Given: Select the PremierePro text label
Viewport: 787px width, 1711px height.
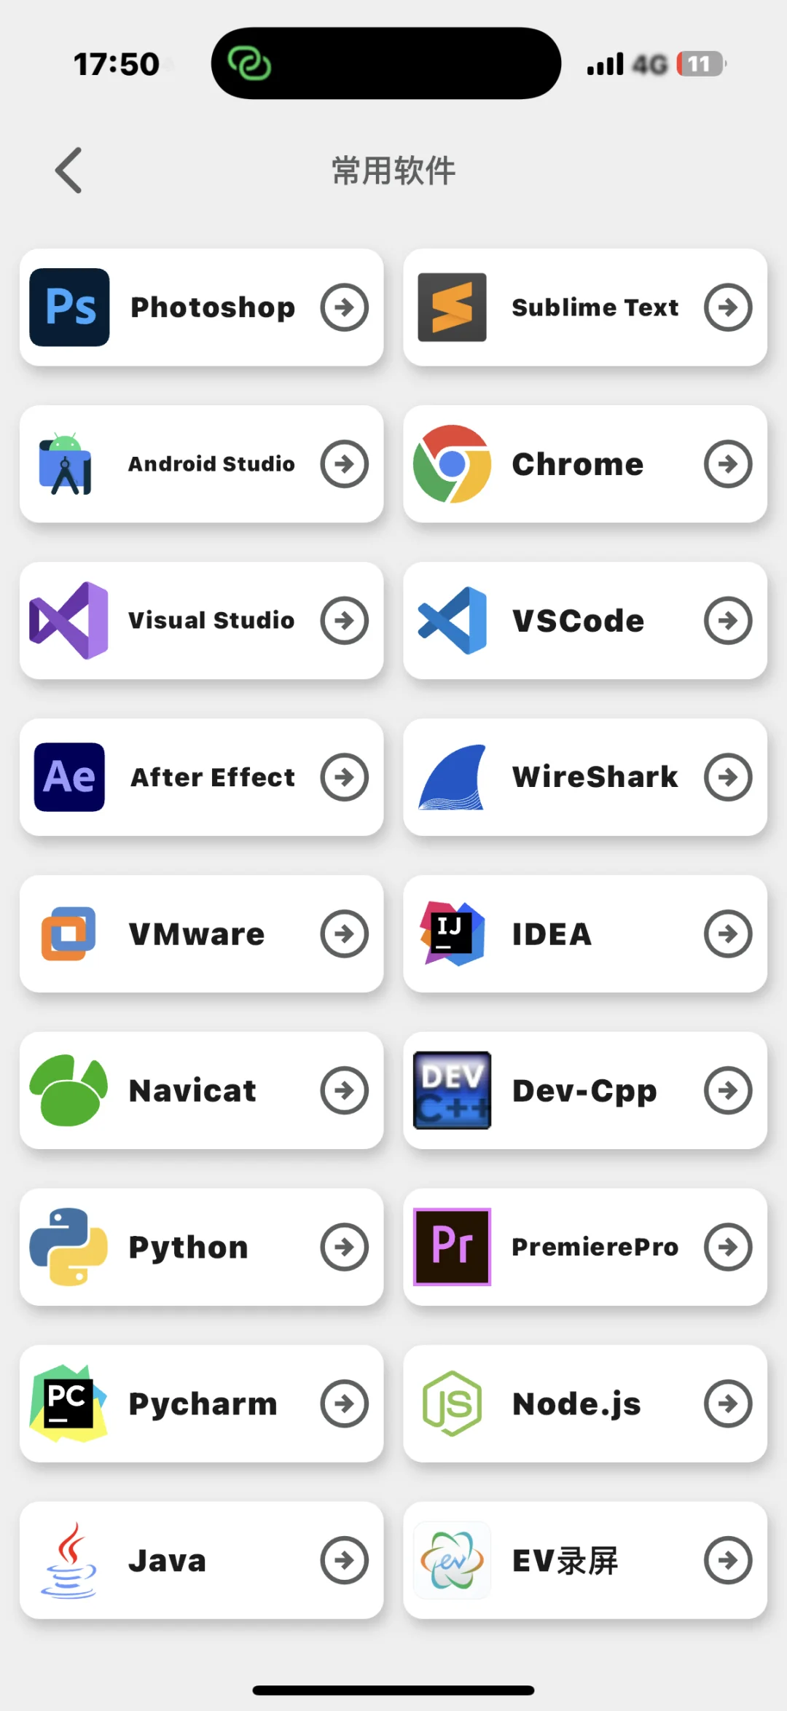Looking at the screenshot, I should [x=595, y=1247].
